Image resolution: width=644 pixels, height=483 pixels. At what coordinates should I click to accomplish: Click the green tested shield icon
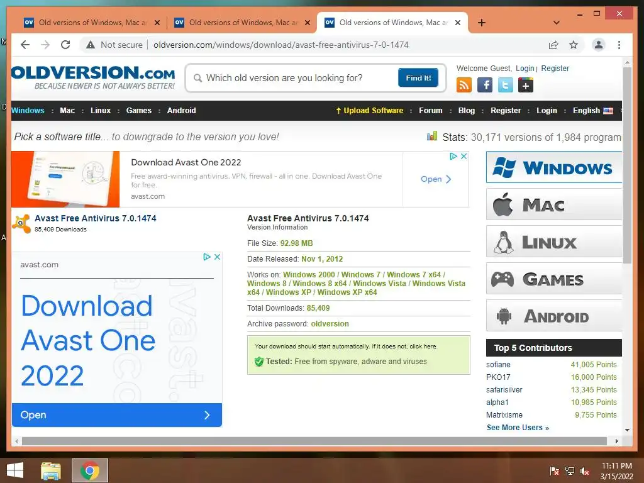[x=258, y=362]
